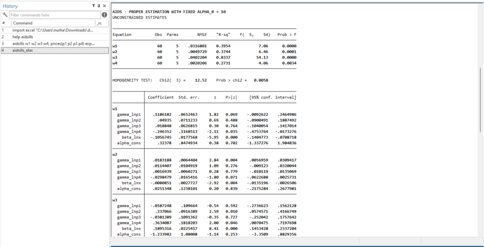The image size is (484, 247).
Task: Click the History panel title
Action: (10, 6)
